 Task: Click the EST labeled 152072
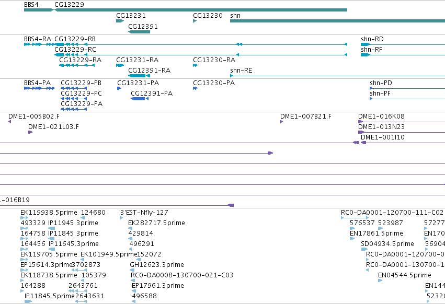point(139,260)
